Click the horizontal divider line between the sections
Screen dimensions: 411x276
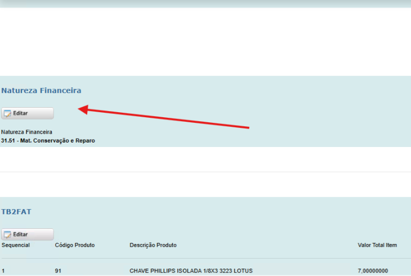(205, 172)
